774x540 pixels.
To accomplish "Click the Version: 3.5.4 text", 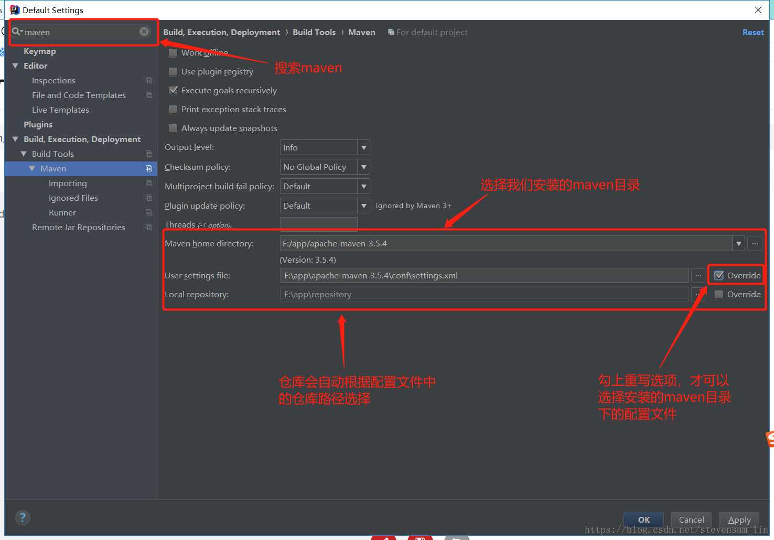I will pyautogui.click(x=308, y=260).
